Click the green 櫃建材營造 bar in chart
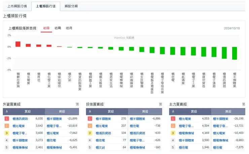Screen dimensions: 249x154 [x=204, y=52]
